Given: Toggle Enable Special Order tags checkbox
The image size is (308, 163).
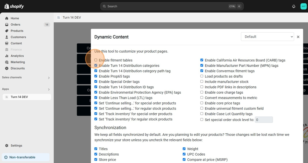Looking at the screenshot, I should tap(96, 81).
